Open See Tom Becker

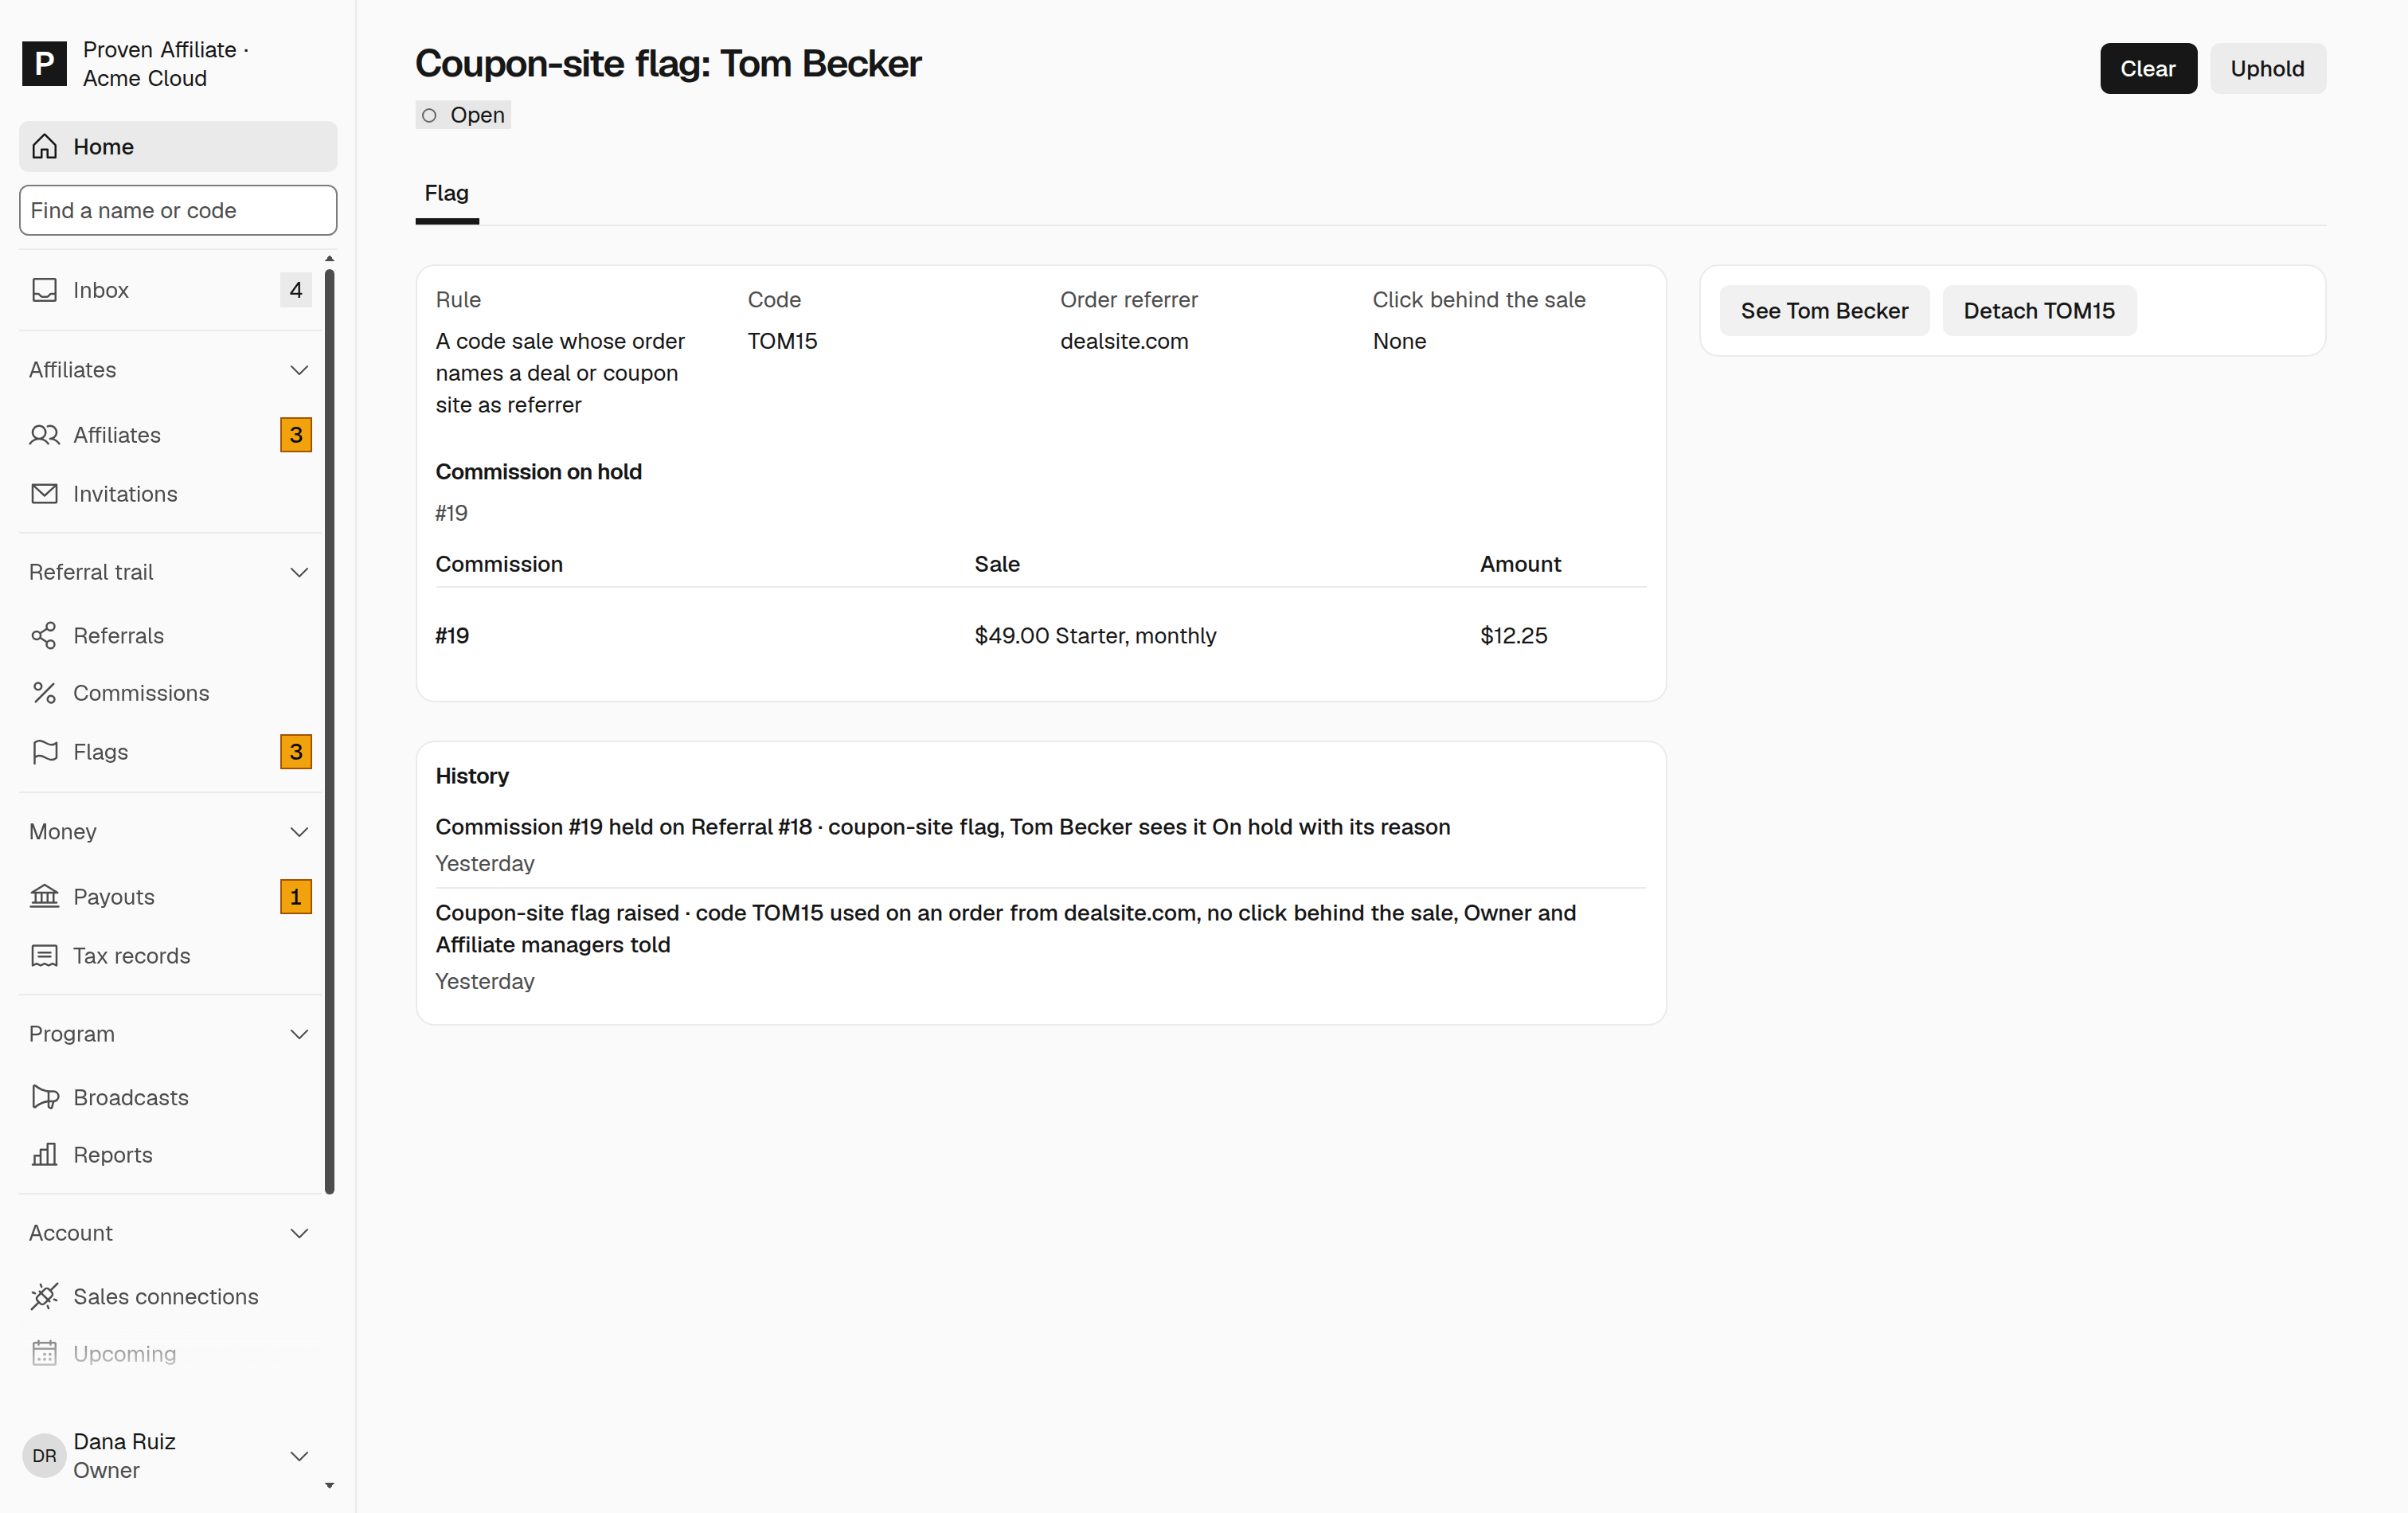tap(1824, 311)
